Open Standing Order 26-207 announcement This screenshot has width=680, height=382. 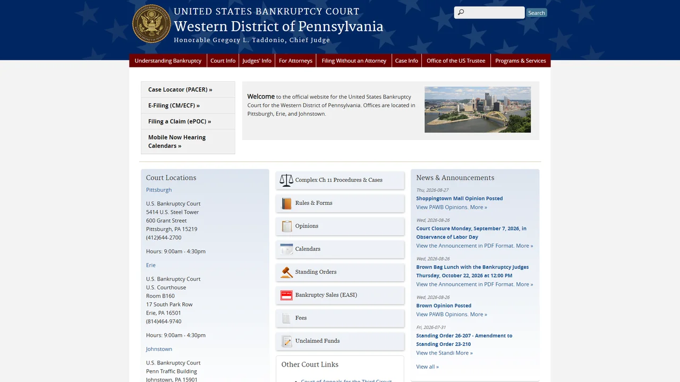(464, 340)
